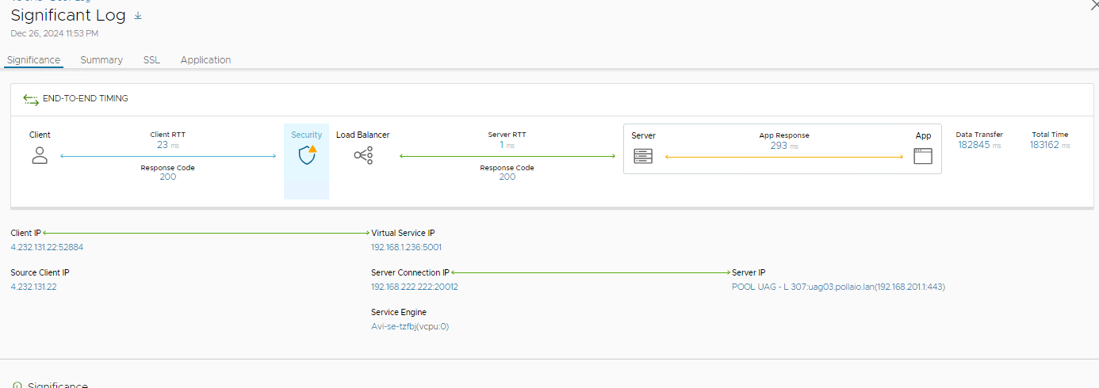Click Service Engine Avi-se-tzfbj link
Screen dimensions: 1099x388
410,326
